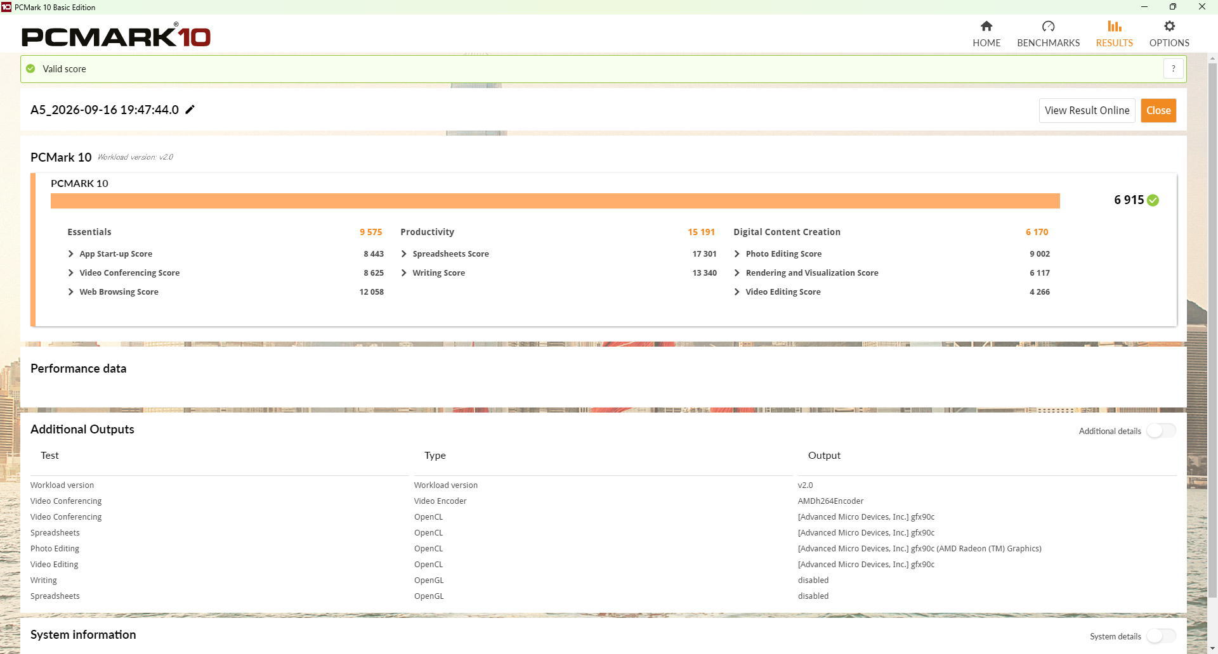Open the Options gear icon
Screen dimensions: 1218x654
(x=1169, y=26)
